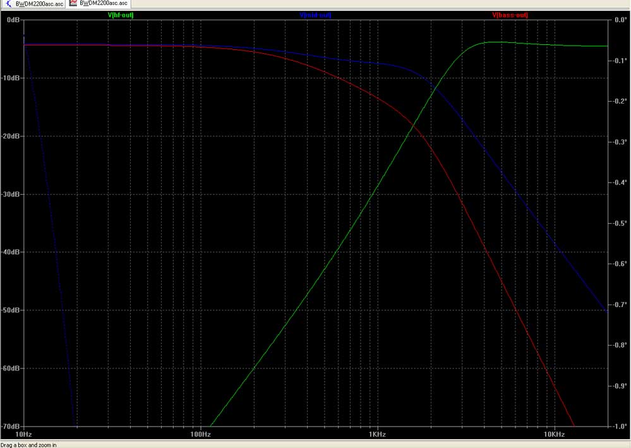The height and width of the screenshot is (448, 631).
Task: Click the -10dB left axis label
Action: (11, 78)
